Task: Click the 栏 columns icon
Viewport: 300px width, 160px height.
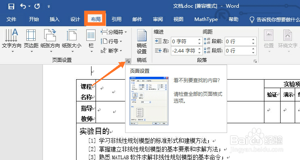Action: pyautogui.click(x=91, y=35)
